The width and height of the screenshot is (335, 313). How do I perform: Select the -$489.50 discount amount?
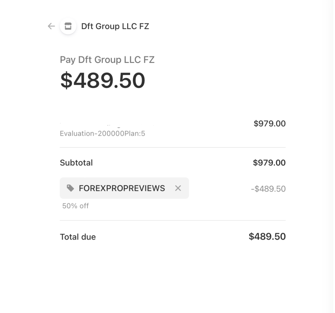[x=268, y=189]
